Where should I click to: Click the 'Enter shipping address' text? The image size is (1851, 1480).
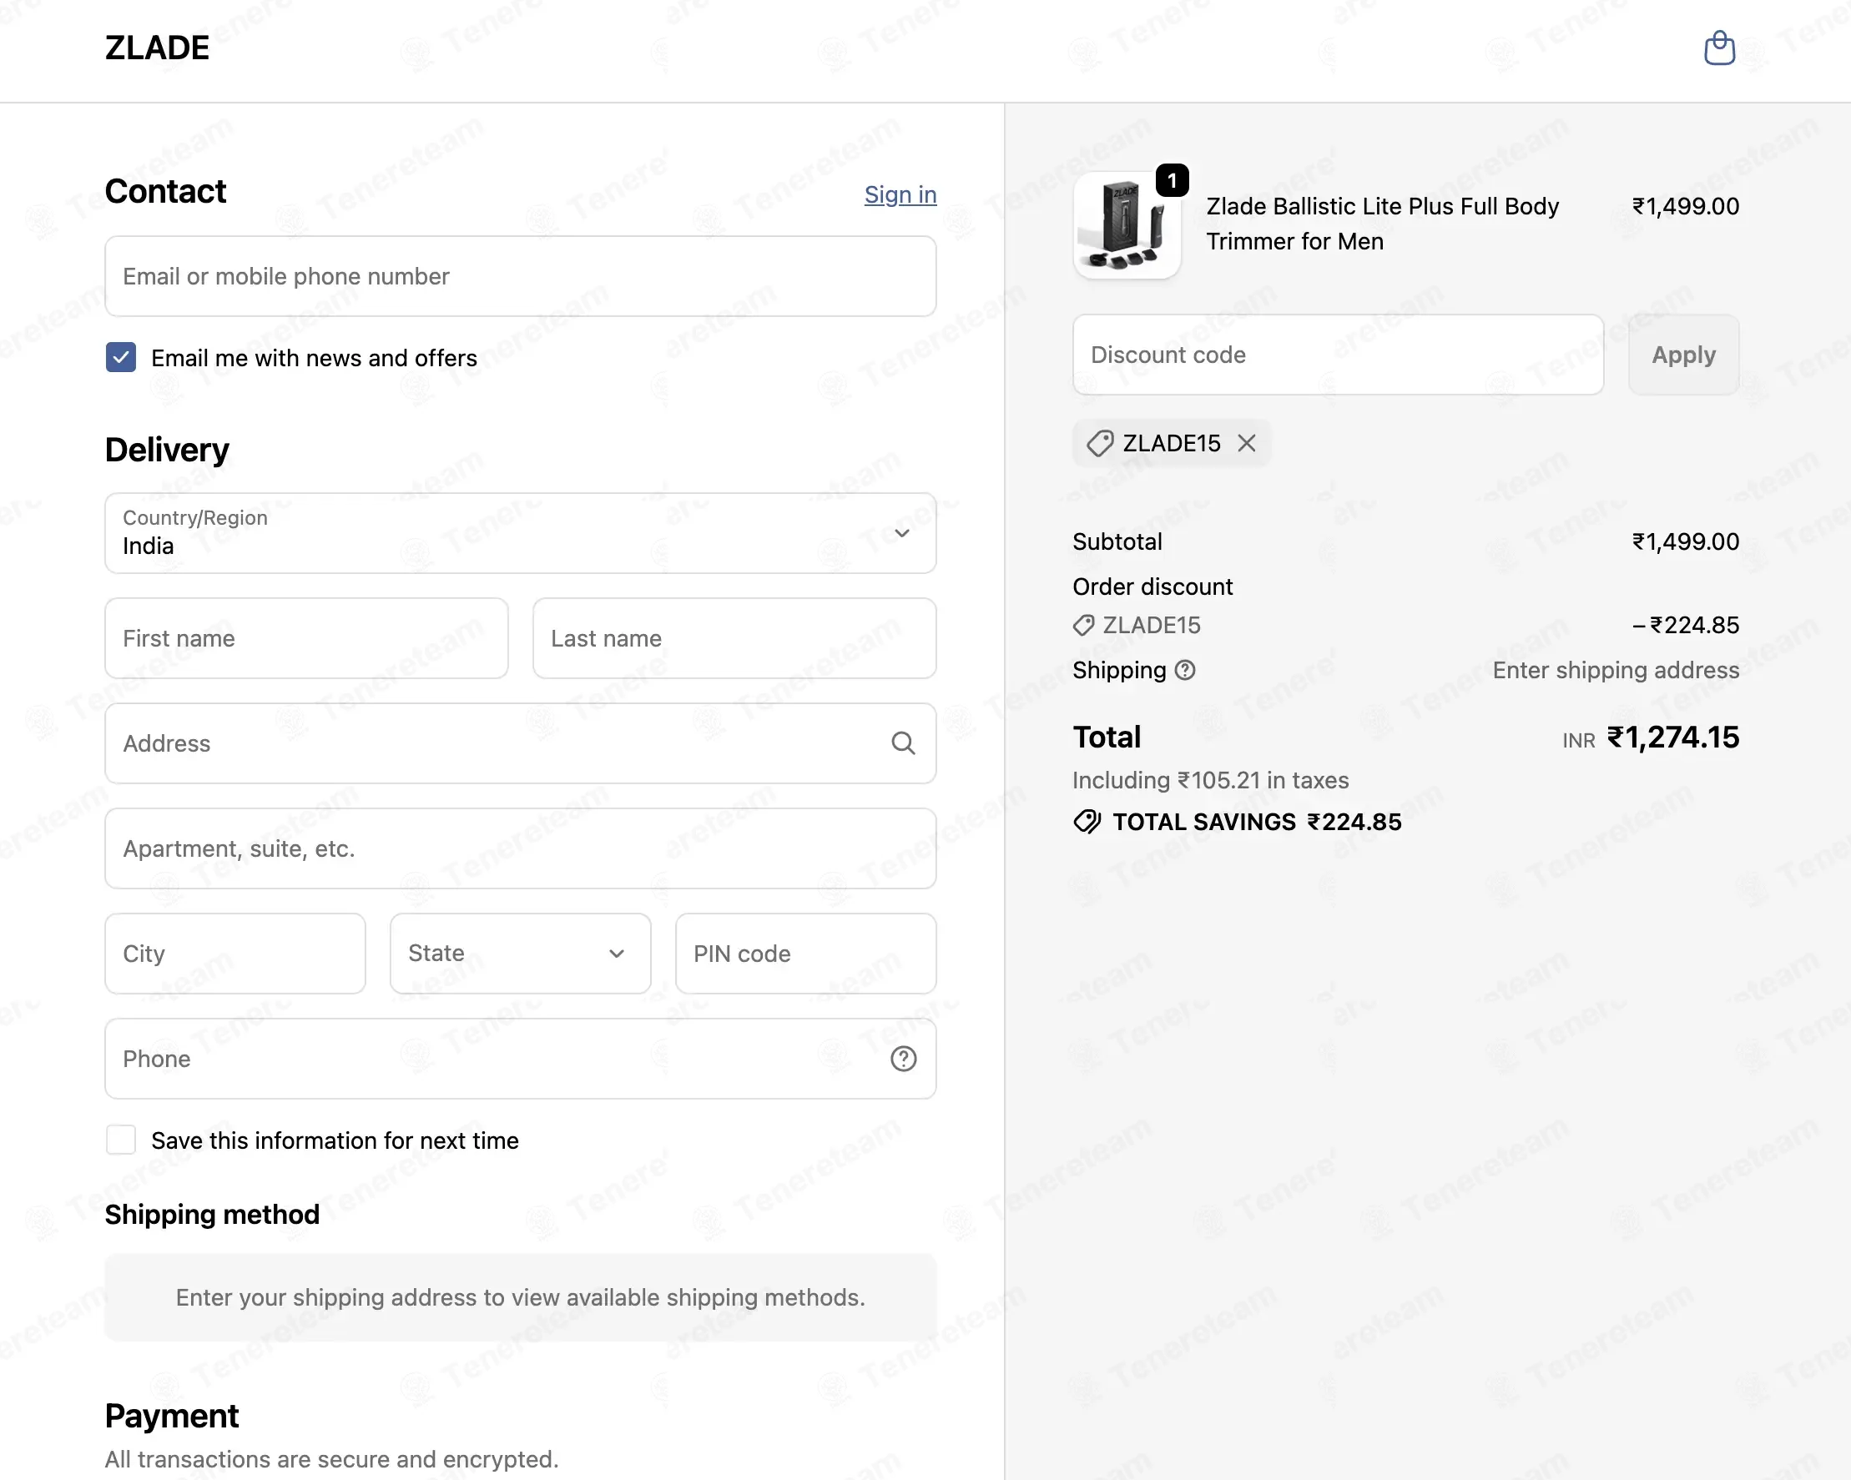[x=1616, y=670]
